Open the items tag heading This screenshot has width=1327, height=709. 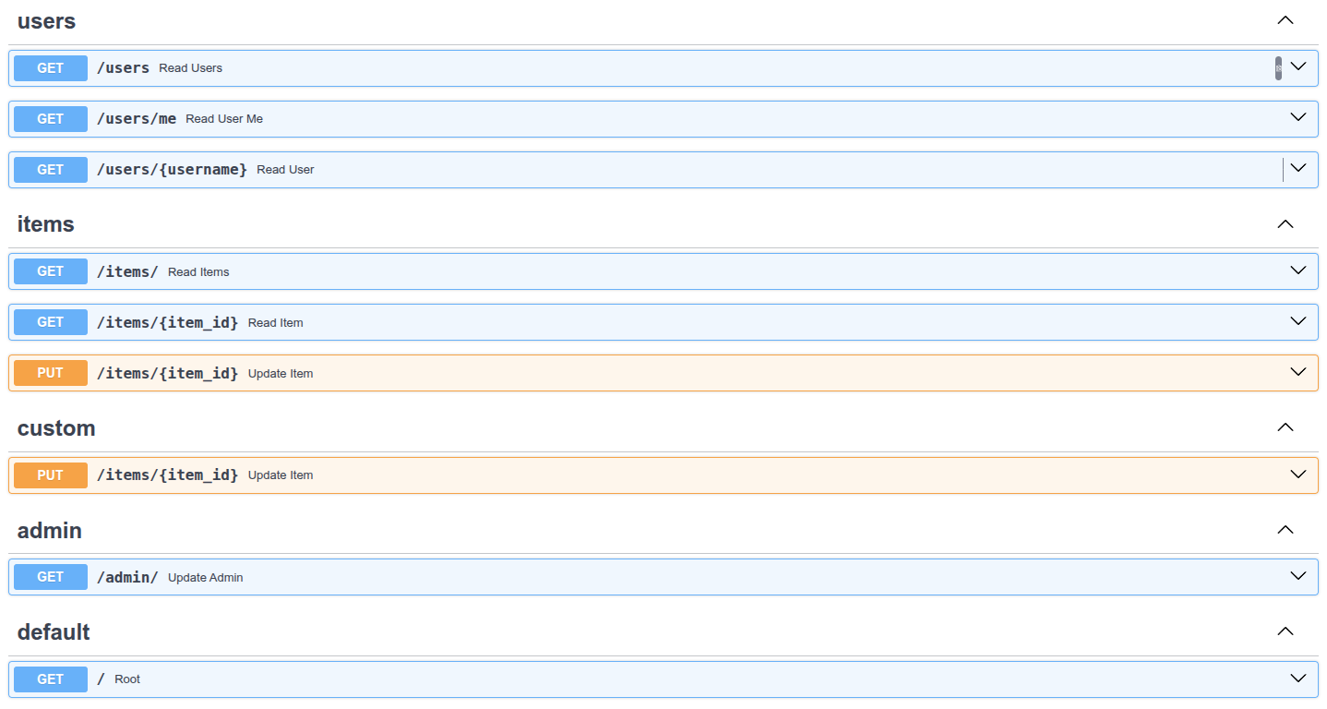[x=46, y=224]
